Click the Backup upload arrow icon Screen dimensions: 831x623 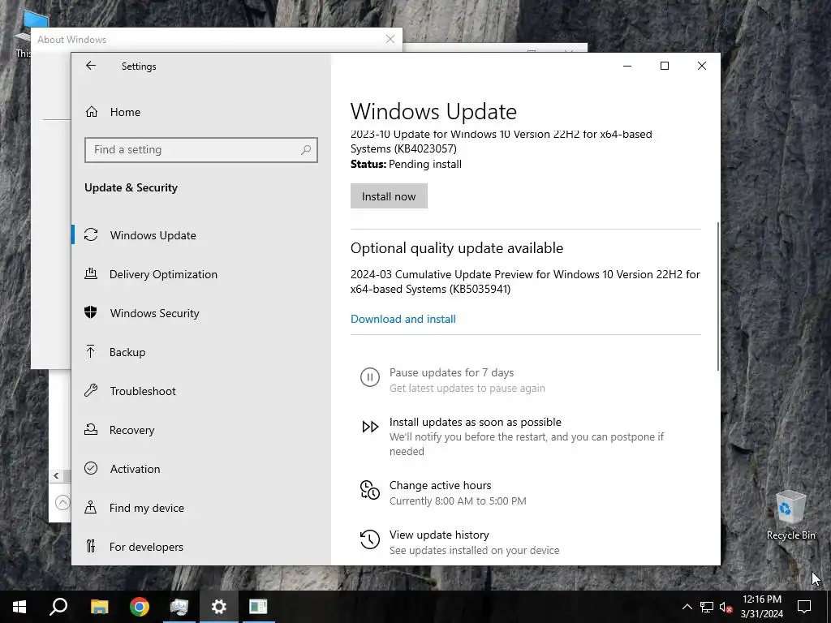(x=91, y=352)
